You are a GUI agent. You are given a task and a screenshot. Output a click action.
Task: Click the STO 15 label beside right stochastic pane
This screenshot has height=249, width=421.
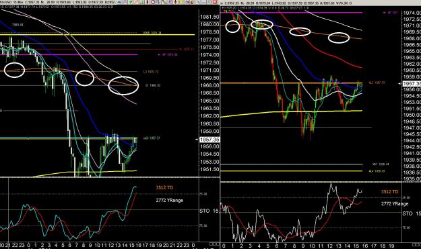pos(412,213)
